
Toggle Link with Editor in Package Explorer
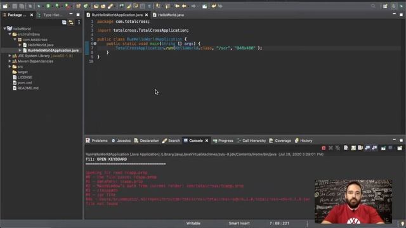pyautogui.click(x=71, y=23)
